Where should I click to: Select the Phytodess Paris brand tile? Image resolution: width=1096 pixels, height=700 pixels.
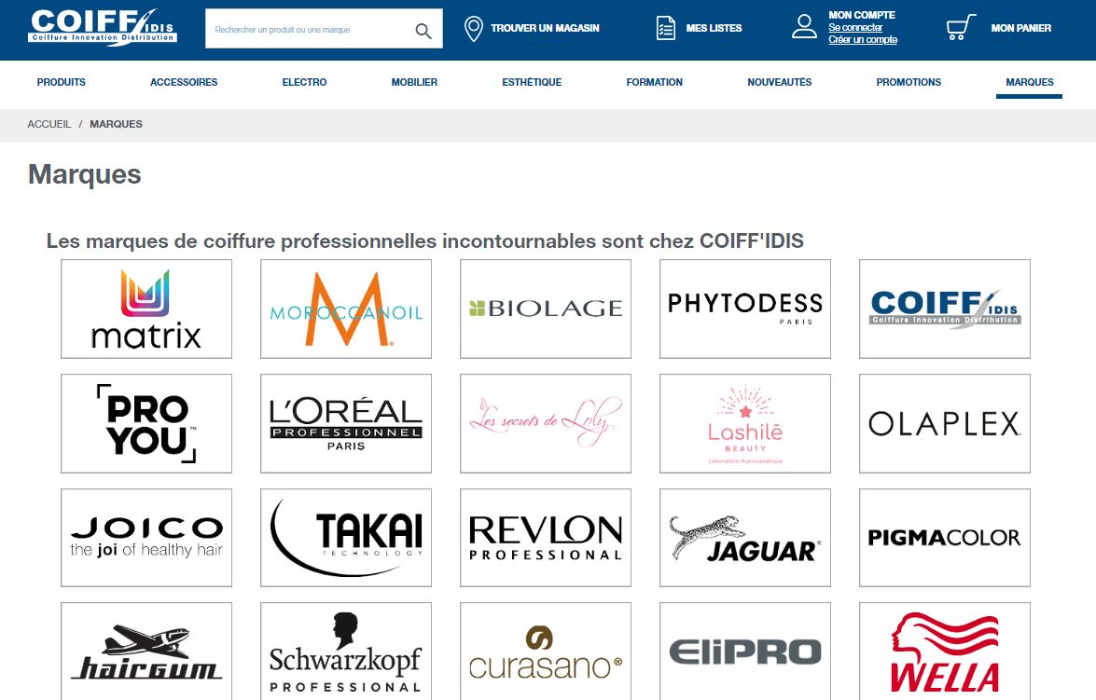(x=745, y=309)
